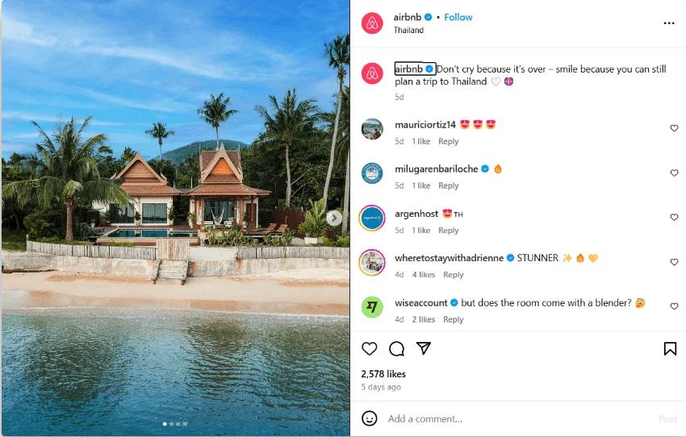The width and height of the screenshot is (686, 437).
Task: Reply to wheretostaywithadrienne's comment
Action: pyautogui.click(x=454, y=275)
